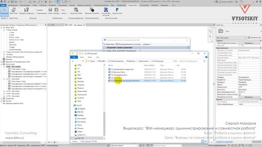Click the Revit application logo button

(x=2, y=2)
